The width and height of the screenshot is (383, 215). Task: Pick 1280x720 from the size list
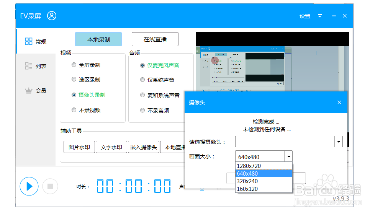[x=264, y=166]
